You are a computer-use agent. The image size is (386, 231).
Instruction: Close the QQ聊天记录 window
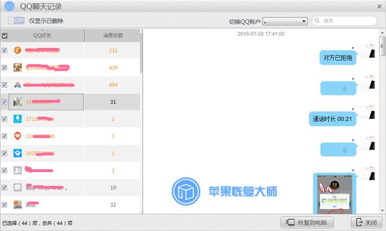pyautogui.click(x=379, y=7)
